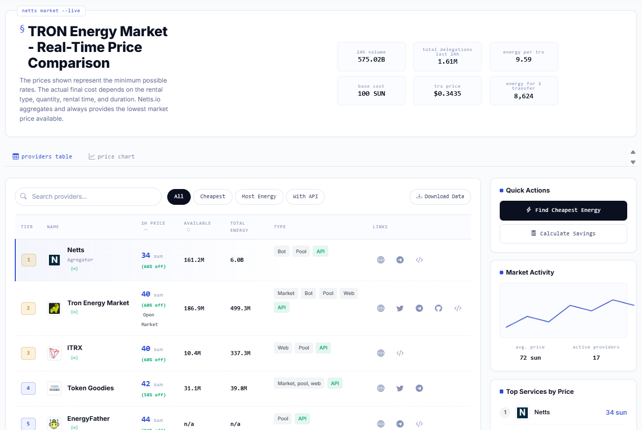
Task: Open ITRX API code icon
Action: 400,353
